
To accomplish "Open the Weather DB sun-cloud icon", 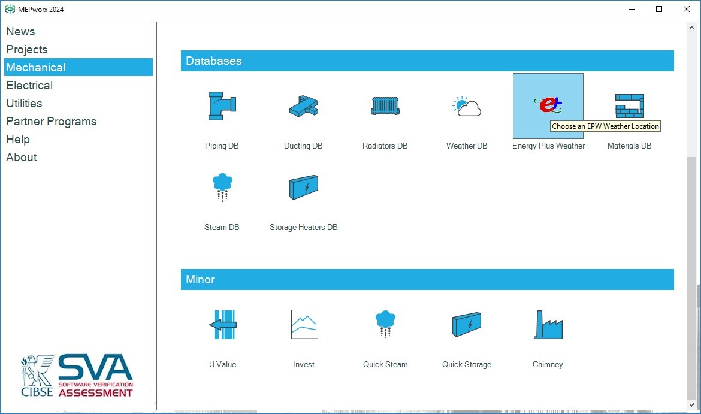I will point(467,107).
